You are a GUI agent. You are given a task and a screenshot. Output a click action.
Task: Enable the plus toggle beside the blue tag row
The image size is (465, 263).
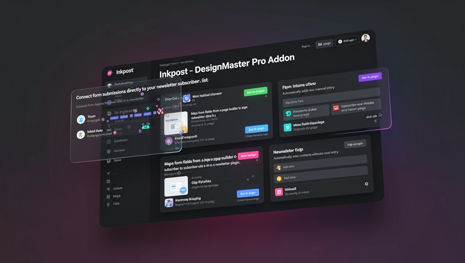pos(147,108)
